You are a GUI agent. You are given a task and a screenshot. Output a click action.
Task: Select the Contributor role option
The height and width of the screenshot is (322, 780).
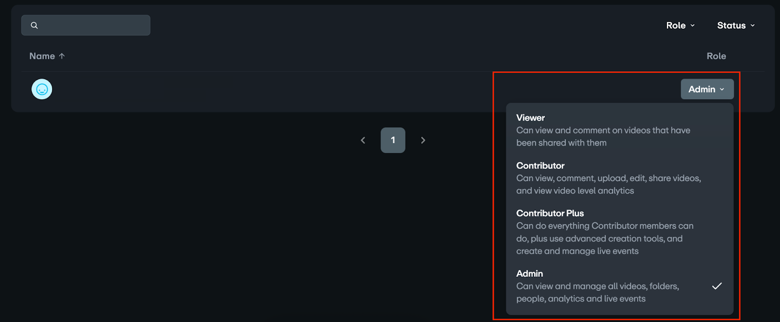pyautogui.click(x=608, y=178)
